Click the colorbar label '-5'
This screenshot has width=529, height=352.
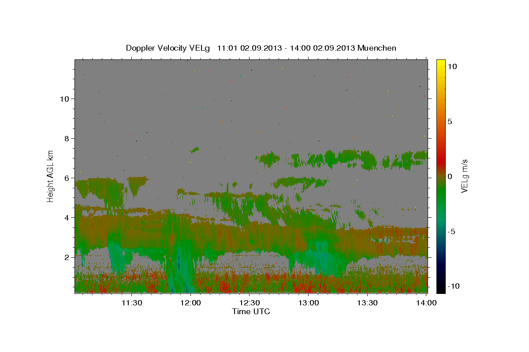[x=451, y=231]
